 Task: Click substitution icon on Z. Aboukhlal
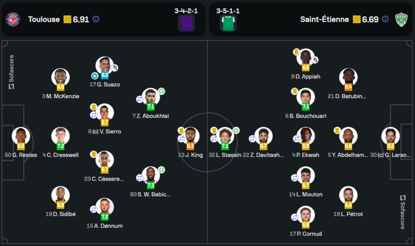(x=140, y=99)
